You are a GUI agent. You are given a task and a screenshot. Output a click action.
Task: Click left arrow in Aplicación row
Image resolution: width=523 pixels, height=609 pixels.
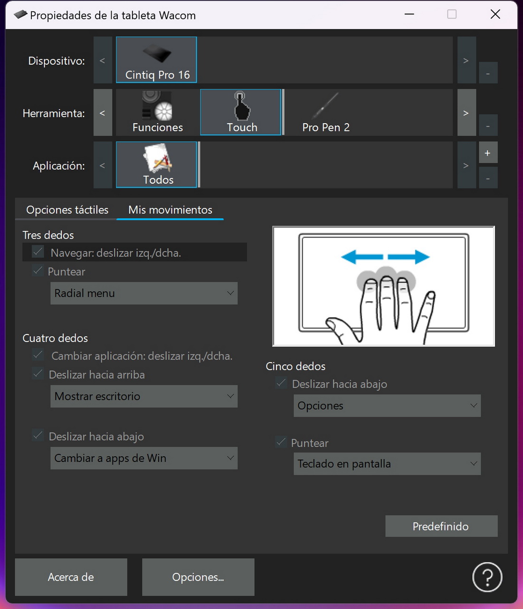(103, 165)
